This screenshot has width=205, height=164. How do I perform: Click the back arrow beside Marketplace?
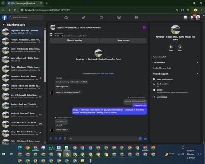pos(4,25)
